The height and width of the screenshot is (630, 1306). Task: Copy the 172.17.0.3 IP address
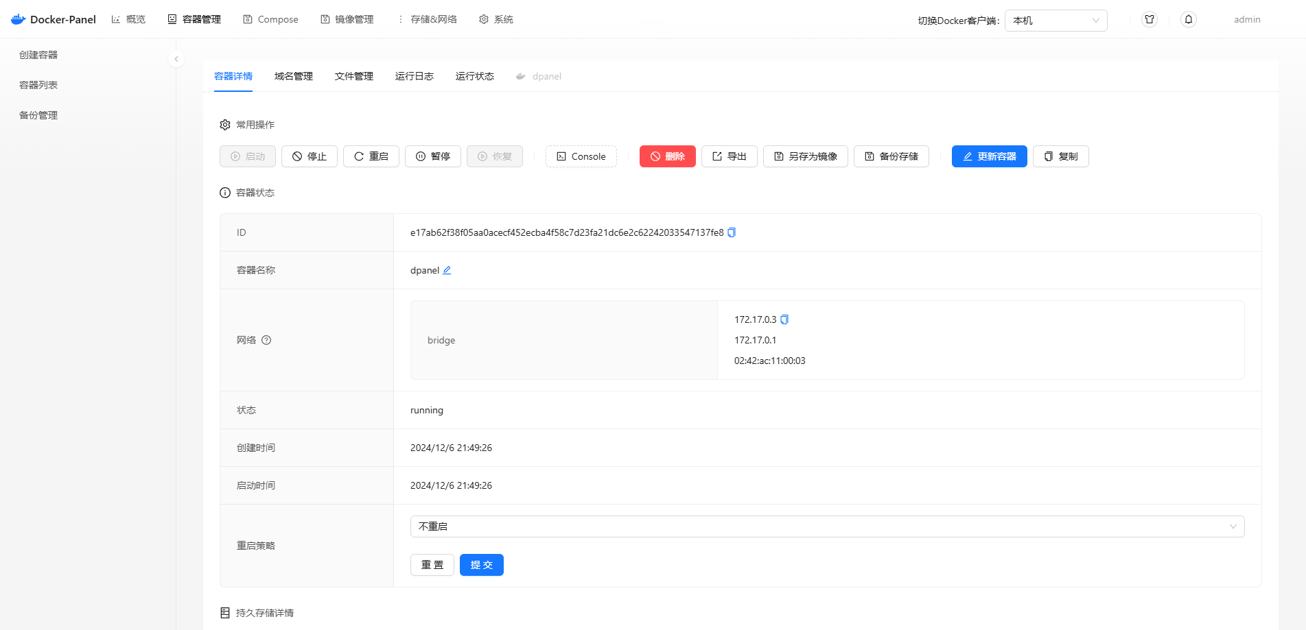click(784, 319)
